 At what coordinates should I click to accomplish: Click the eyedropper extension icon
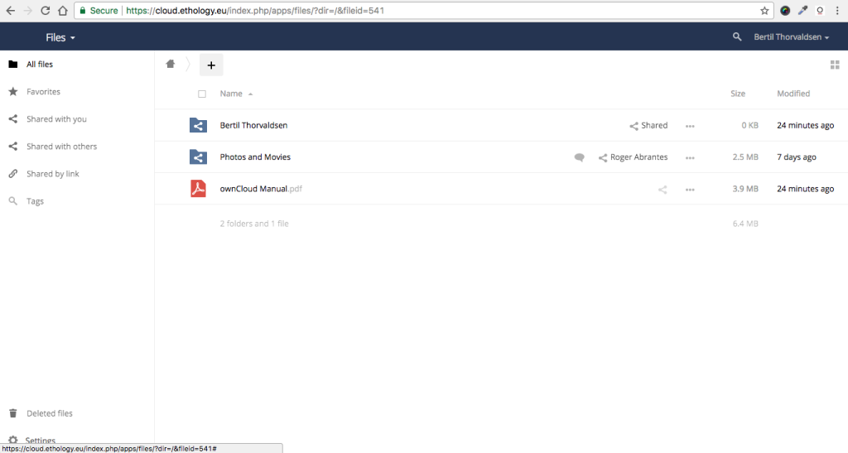coord(802,10)
